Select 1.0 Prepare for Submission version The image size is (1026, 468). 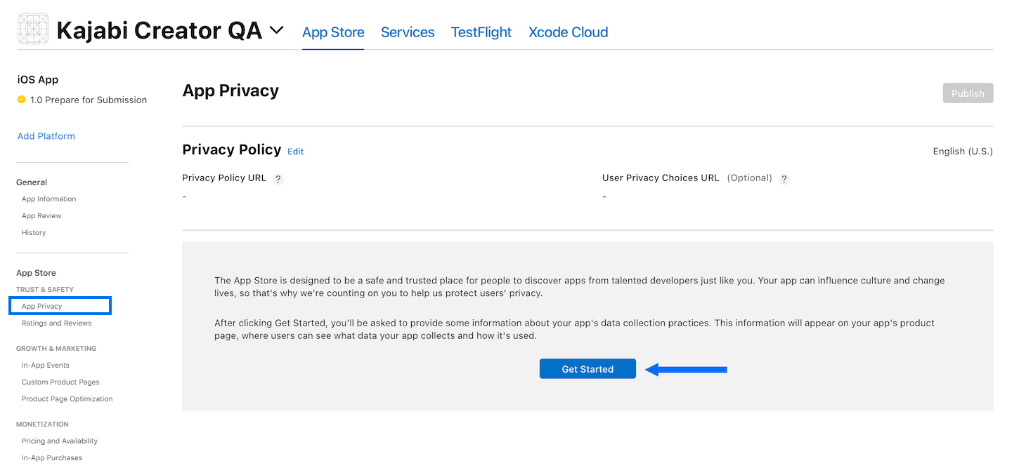click(89, 100)
